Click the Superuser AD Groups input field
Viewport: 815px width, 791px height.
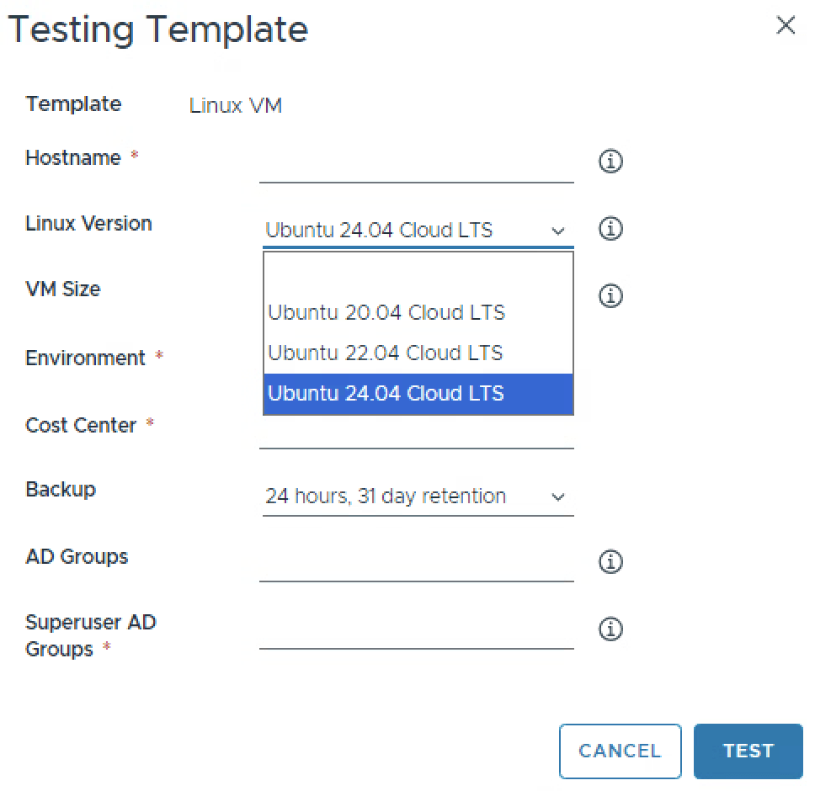point(416,632)
